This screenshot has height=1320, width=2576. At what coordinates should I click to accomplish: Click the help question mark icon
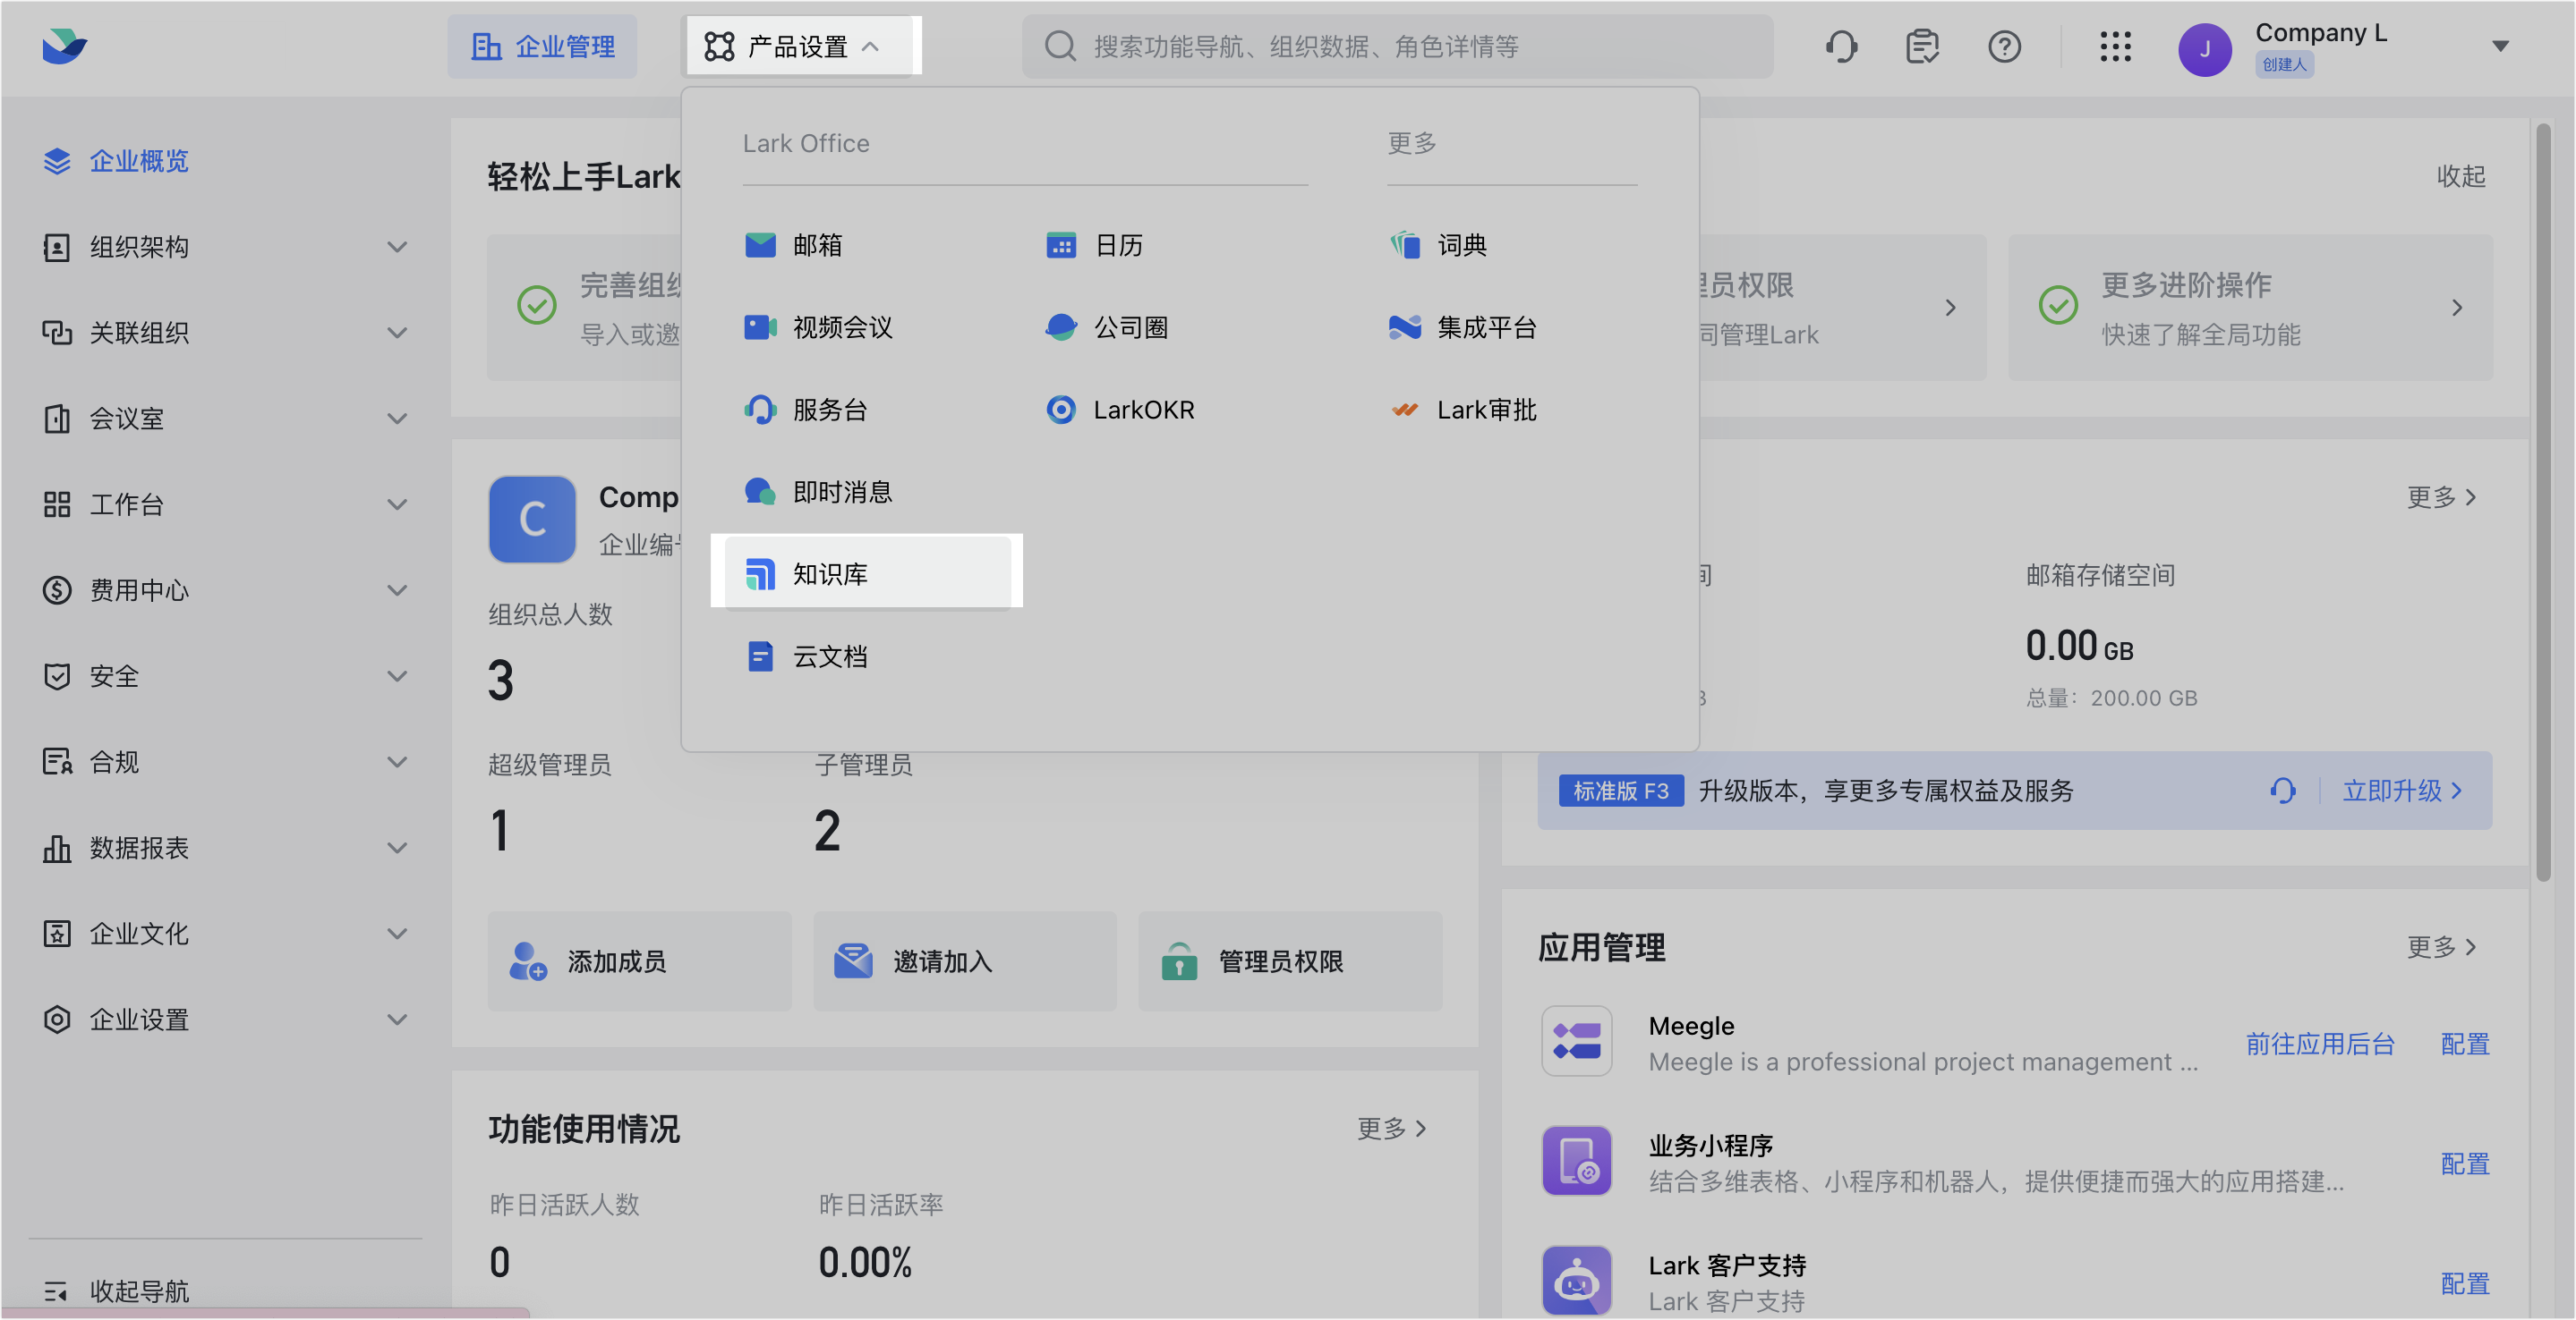point(2004,46)
